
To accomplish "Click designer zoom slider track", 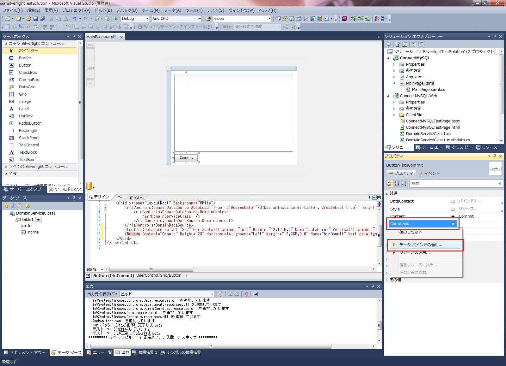I will tap(90, 63).
